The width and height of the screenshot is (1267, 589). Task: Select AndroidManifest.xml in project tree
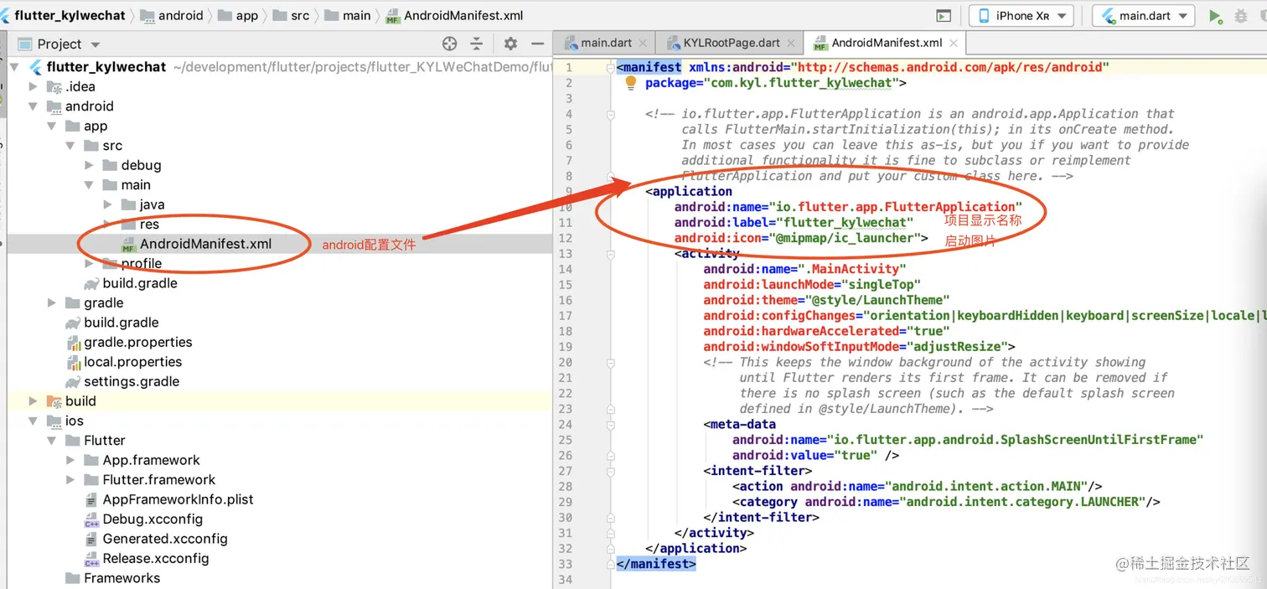point(196,244)
